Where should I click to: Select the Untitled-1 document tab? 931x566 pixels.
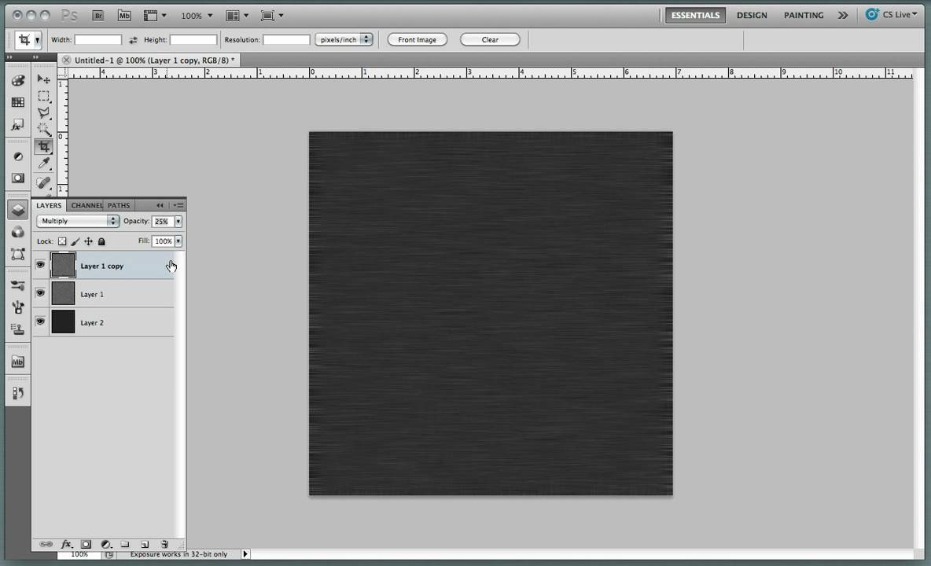tap(149, 60)
